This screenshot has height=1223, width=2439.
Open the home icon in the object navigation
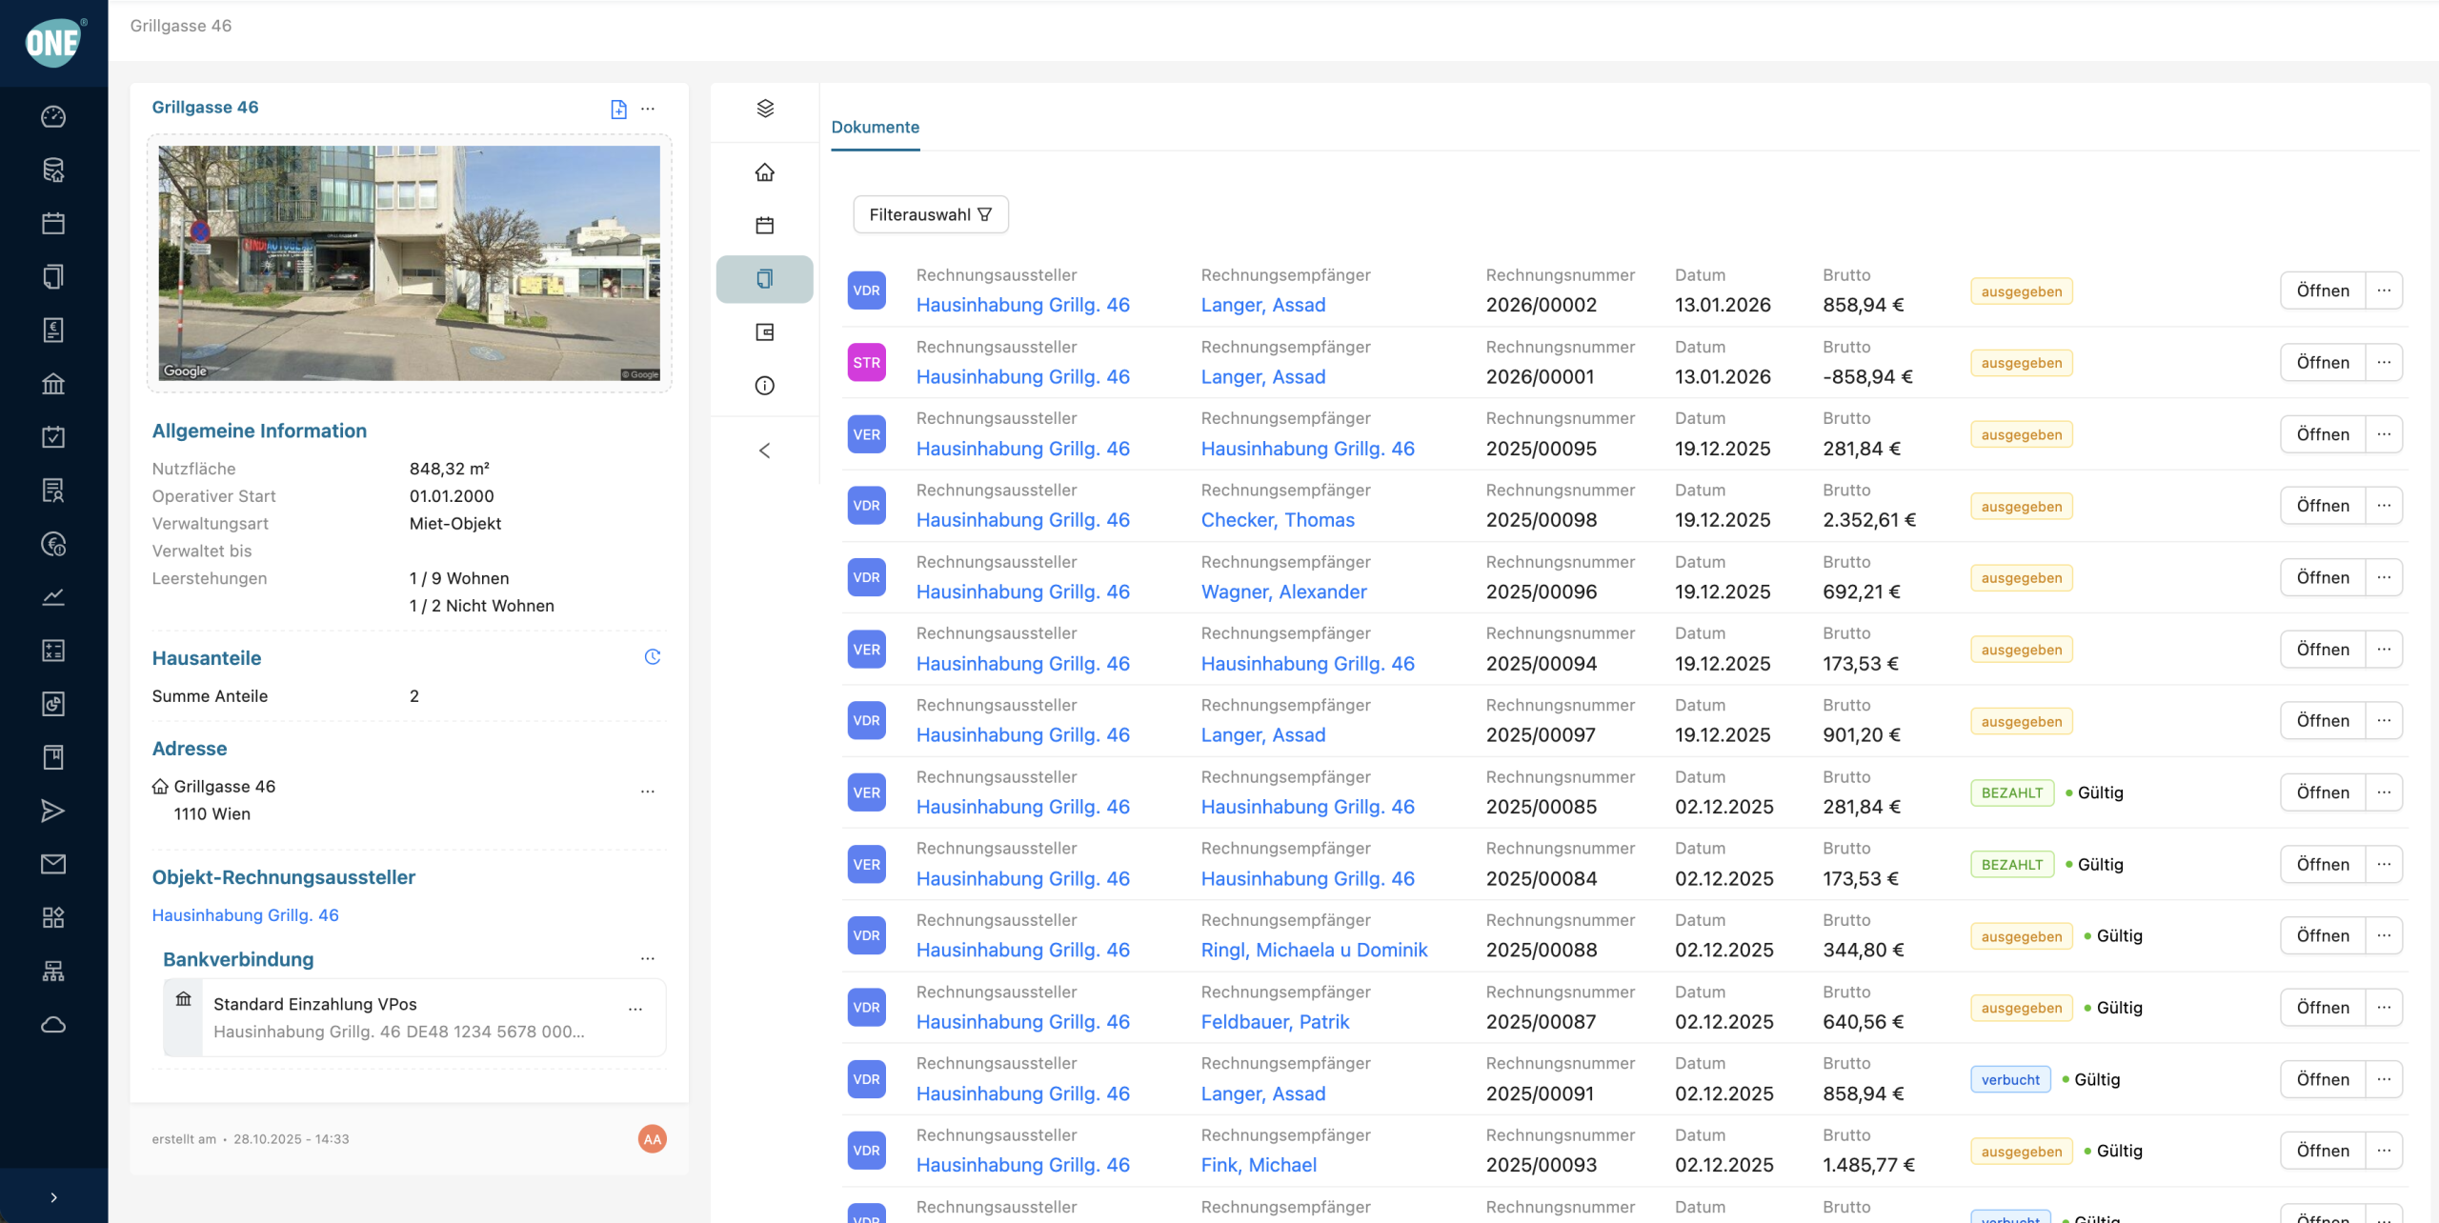click(765, 172)
